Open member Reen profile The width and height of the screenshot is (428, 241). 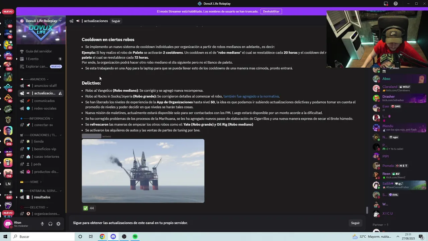click(x=399, y=175)
